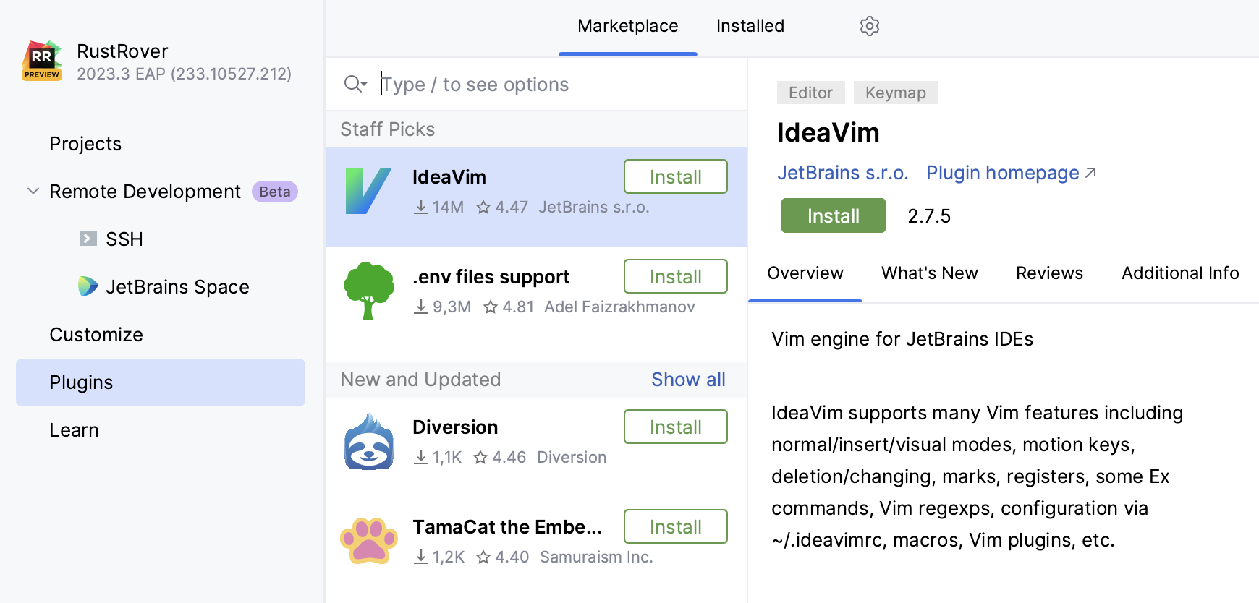The height and width of the screenshot is (603, 1259).
Task: Select the Marketplace tab
Action: coord(627,26)
